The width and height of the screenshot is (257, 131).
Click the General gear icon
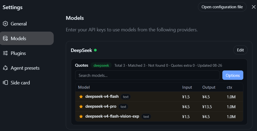point(5,24)
